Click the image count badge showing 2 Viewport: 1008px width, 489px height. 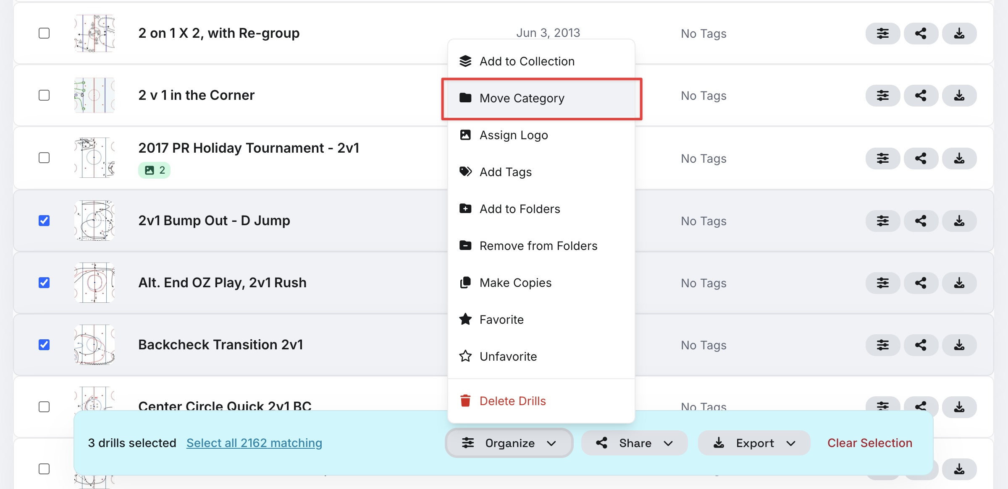154,170
